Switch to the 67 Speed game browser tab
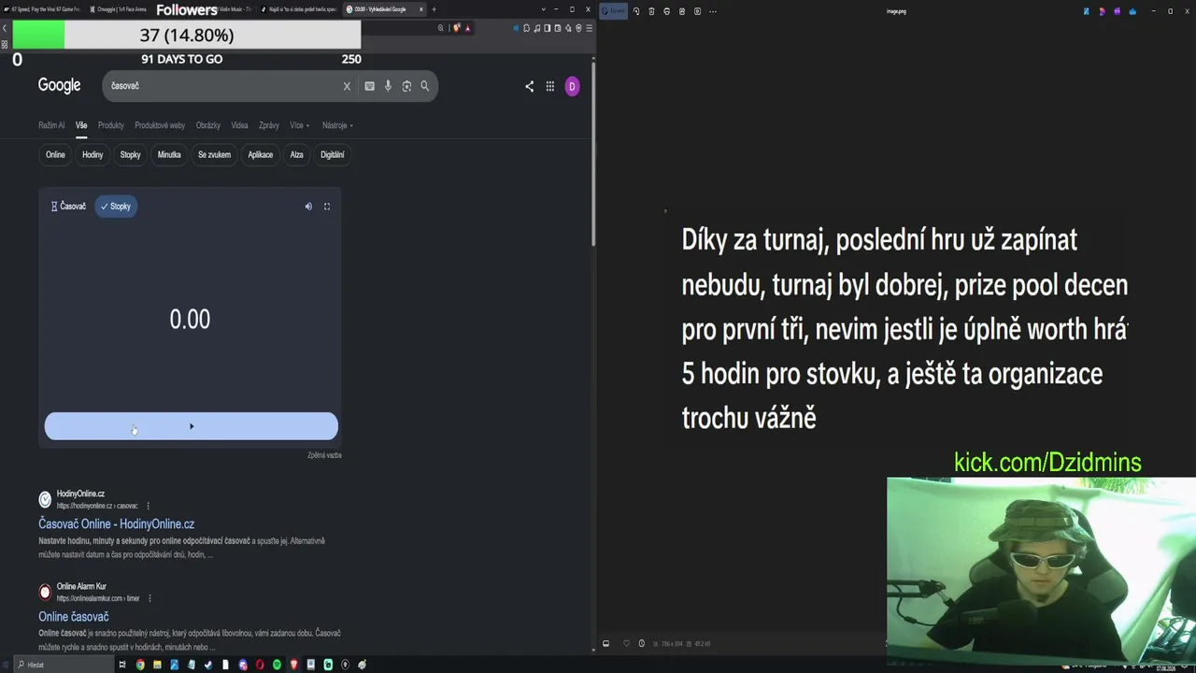 44,9
